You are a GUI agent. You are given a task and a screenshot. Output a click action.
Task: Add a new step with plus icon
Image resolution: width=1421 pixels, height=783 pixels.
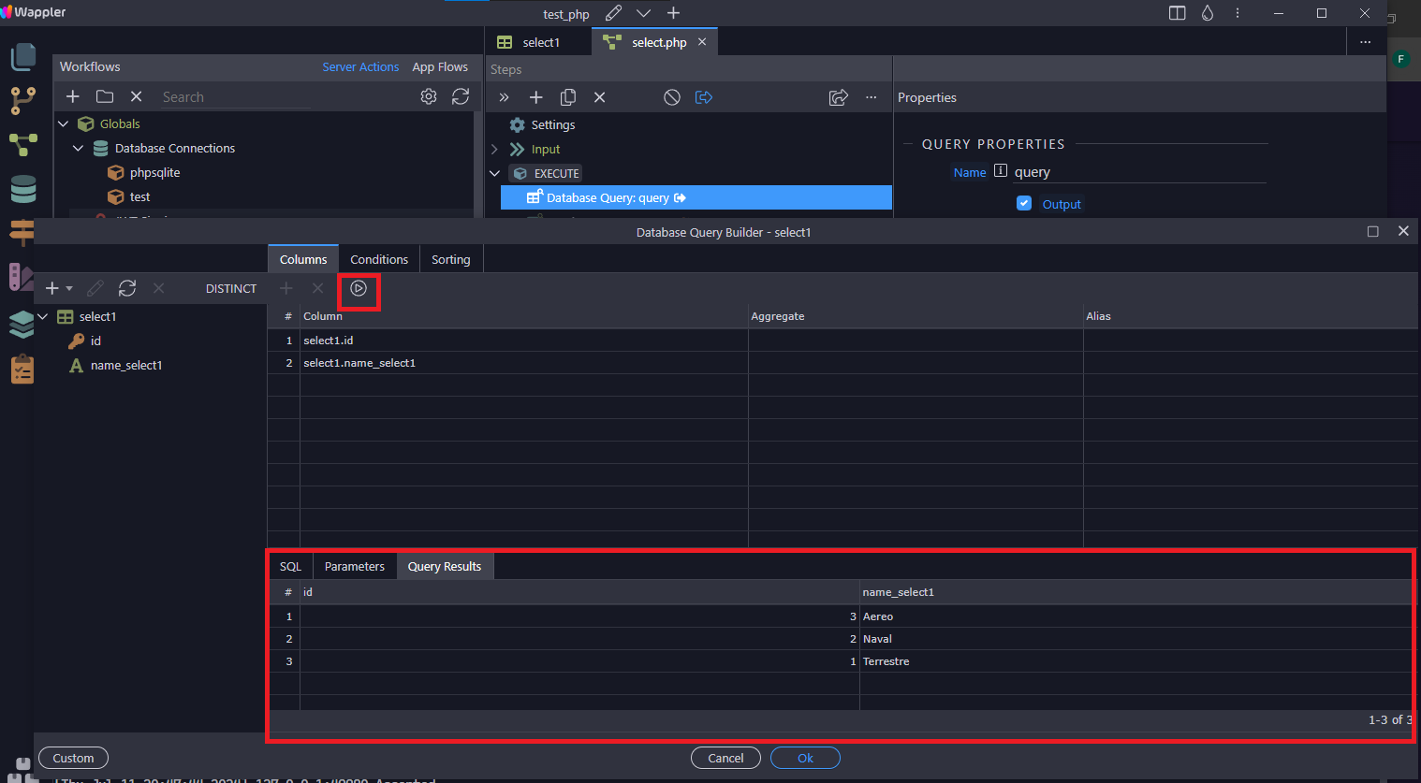point(536,97)
